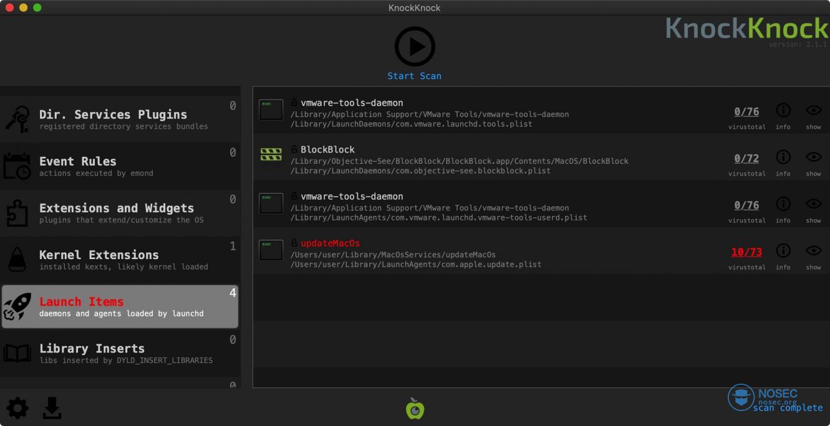Click the exec icon of com.vmware.launchd.tools.plist item
Viewport: 830px width, 426px height.
click(271, 110)
